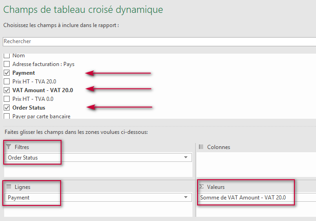
Task: Click the Lignes rows icon
Action: click(9, 187)
